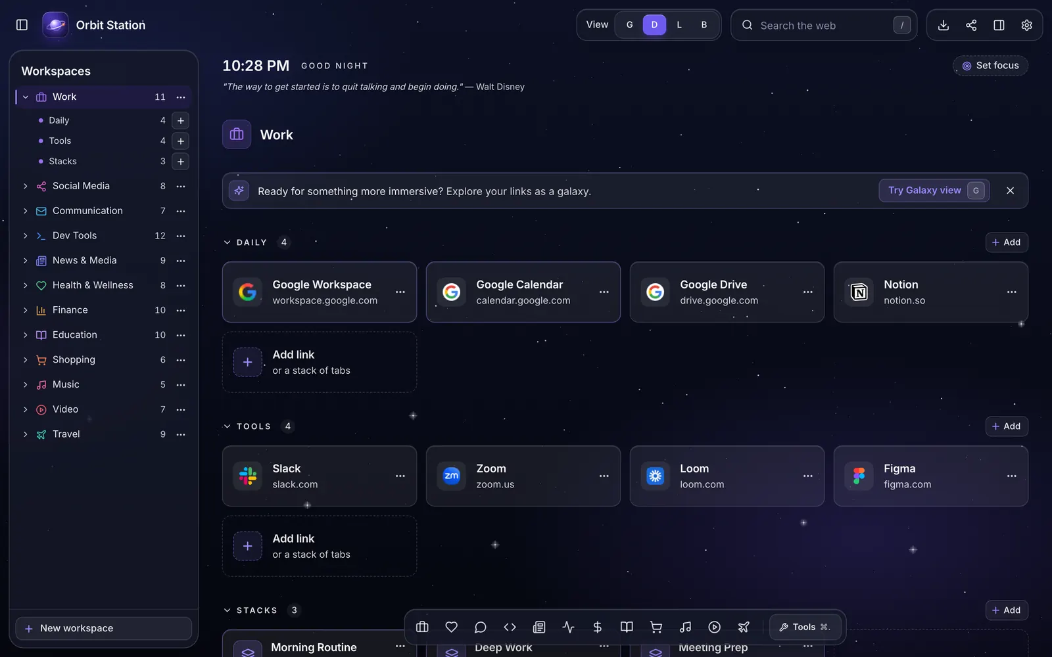Click Try Galaxy view button
This screenshot has height=657, width=1052.
[x=934, y=191]
